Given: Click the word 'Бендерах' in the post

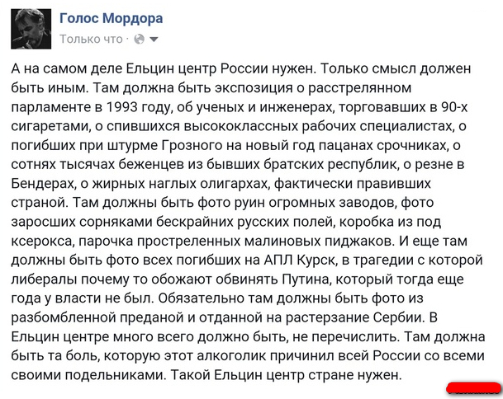Looking at the screenshot, I should tap(47, 182).
